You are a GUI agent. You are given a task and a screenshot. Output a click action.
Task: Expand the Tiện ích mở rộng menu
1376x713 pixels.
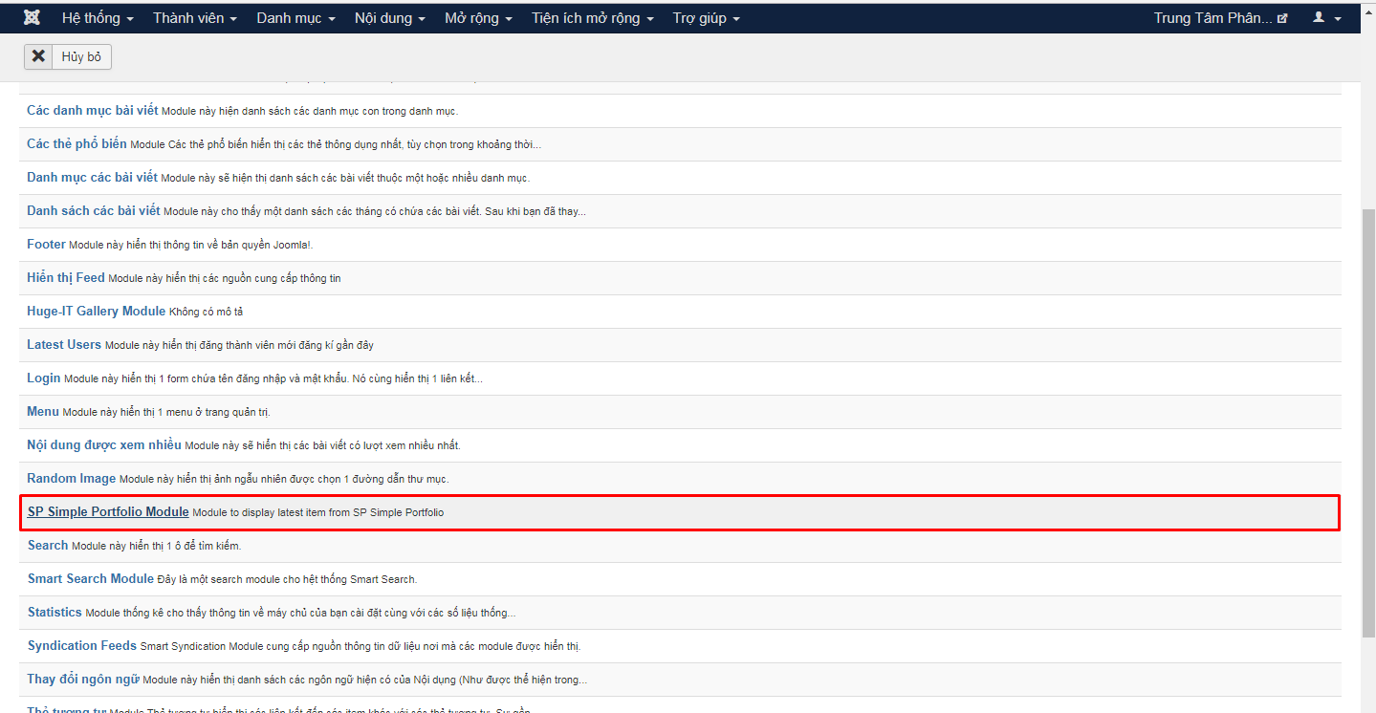pyautogui.click(x=593, y=18)
